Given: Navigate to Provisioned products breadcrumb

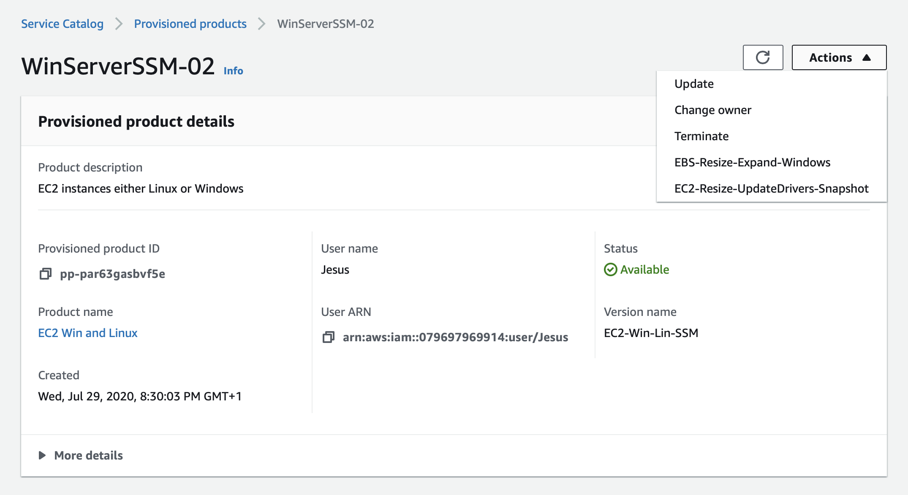Looking at the screenshot, I should pos(190,24).
